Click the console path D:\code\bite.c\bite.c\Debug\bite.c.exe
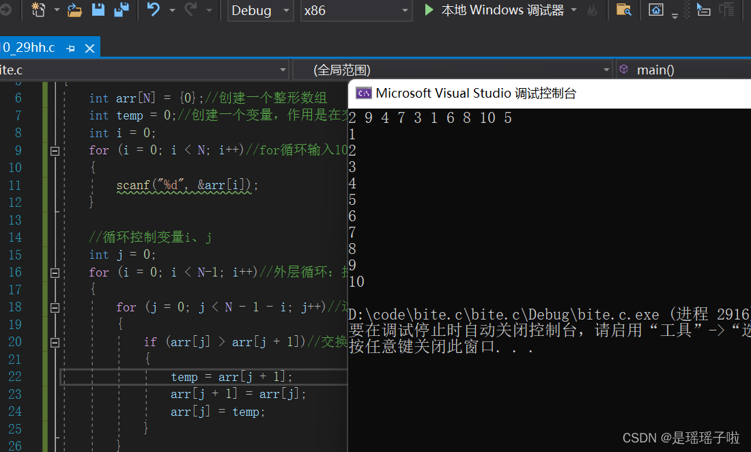This screenshot has height=452, width=751. click(x=504, y=315)
